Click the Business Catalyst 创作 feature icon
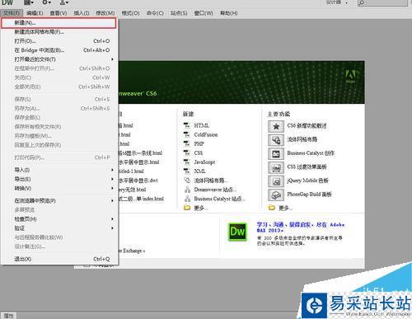 pos(276,153)
